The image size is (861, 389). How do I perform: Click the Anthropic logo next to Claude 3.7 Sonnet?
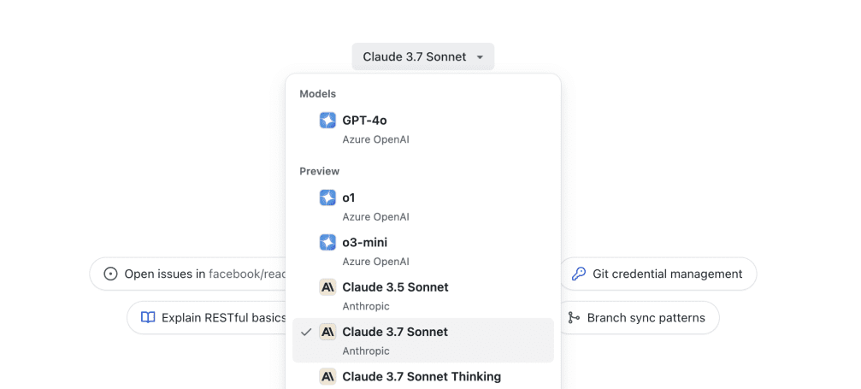click(x=327, y=332)
